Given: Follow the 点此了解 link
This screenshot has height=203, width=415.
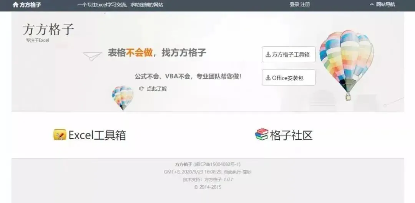Looking at the screenshot, I should [157, 89].
